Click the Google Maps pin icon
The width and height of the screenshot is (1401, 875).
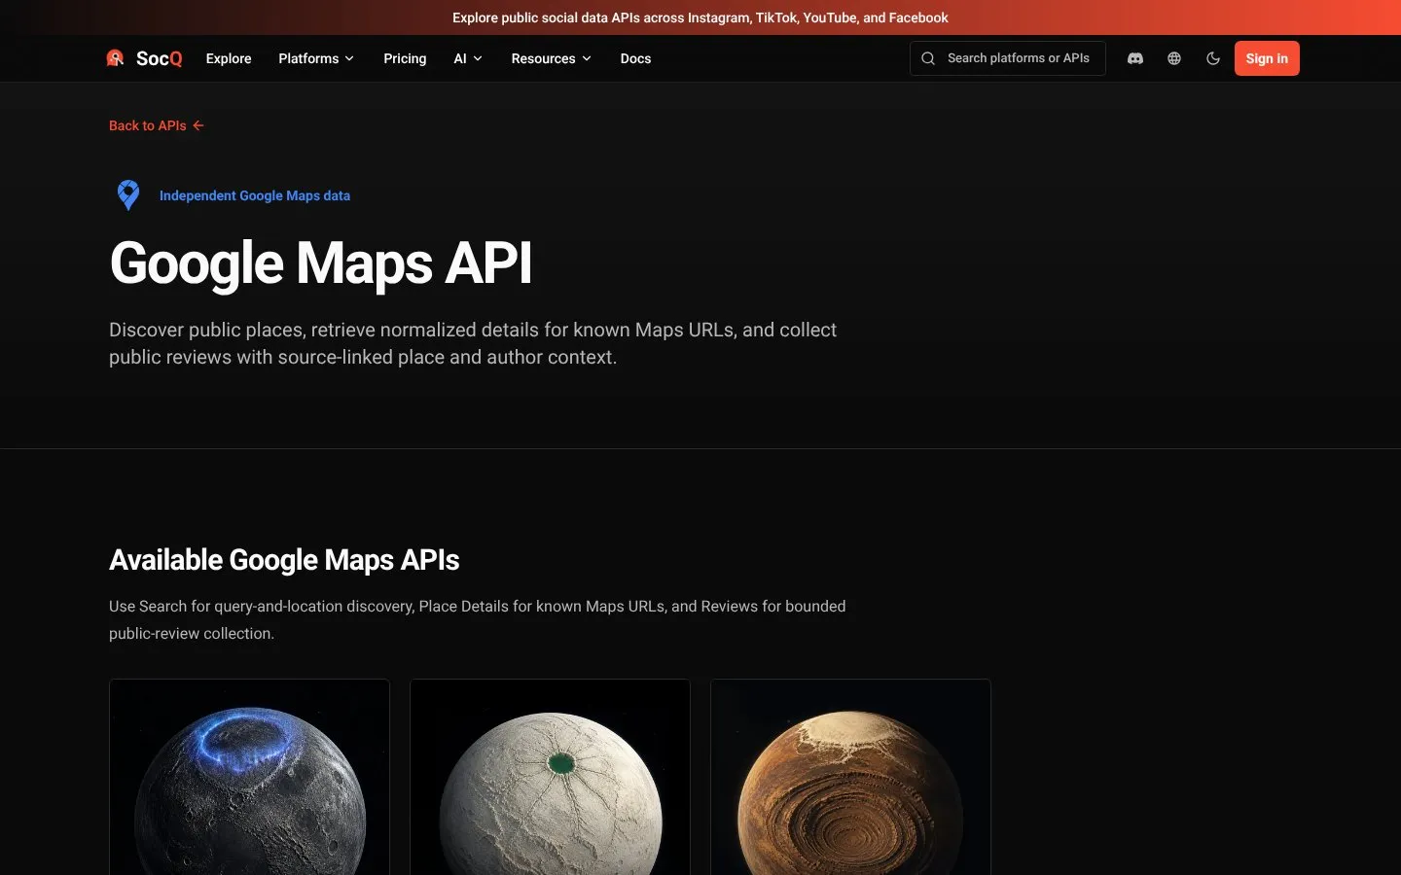coord(128,195)
